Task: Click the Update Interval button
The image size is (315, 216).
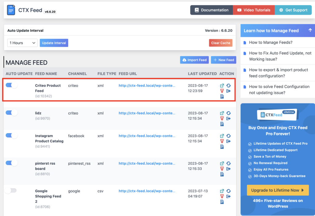Action: 54,43
